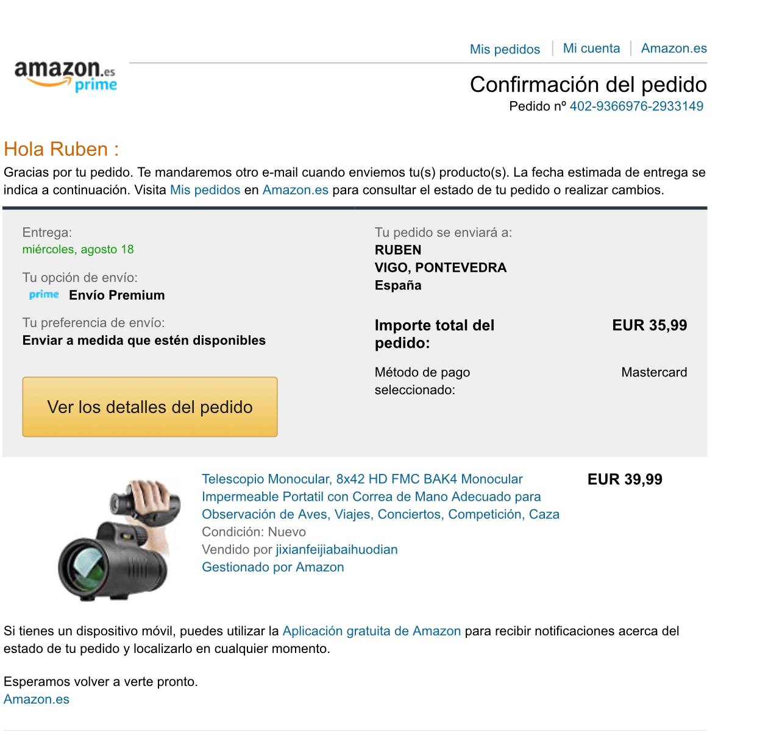Visit seller jixianfeijiabaihuodian's page

click(x=336, y=549)
